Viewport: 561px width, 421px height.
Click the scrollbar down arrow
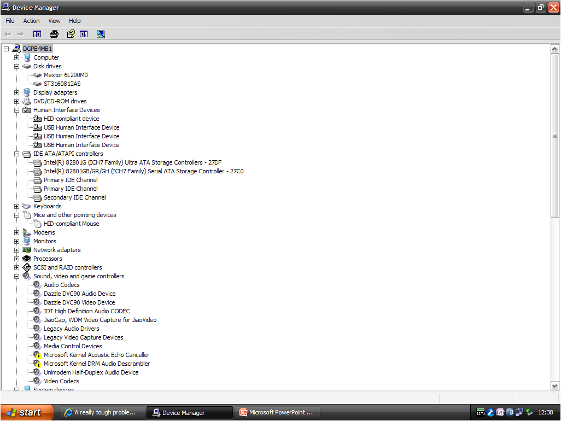554,385
